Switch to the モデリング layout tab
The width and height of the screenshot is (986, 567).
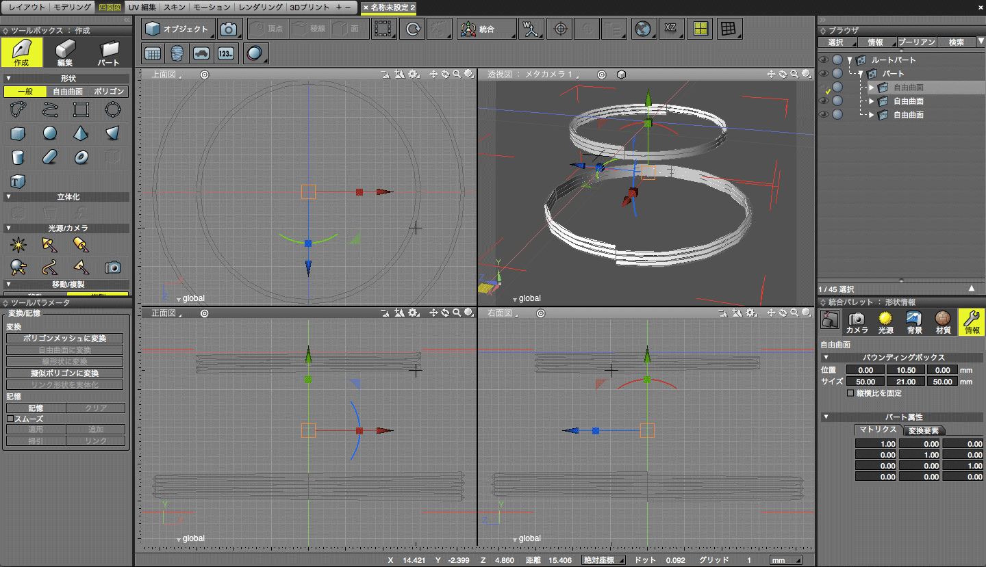(72, 8)
